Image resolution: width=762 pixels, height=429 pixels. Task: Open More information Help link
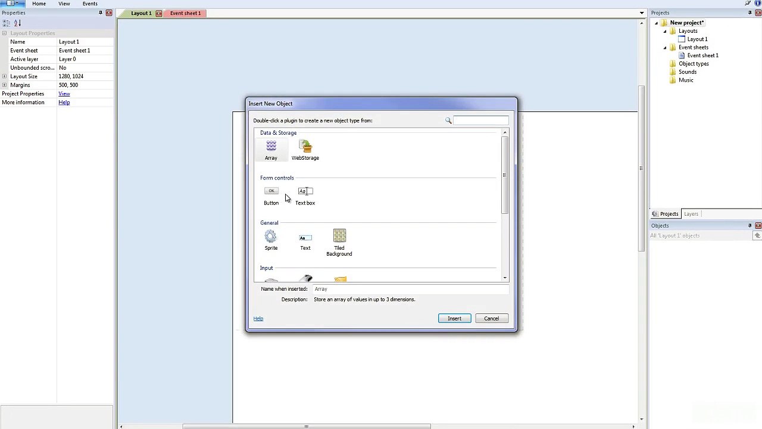[64, 102]
